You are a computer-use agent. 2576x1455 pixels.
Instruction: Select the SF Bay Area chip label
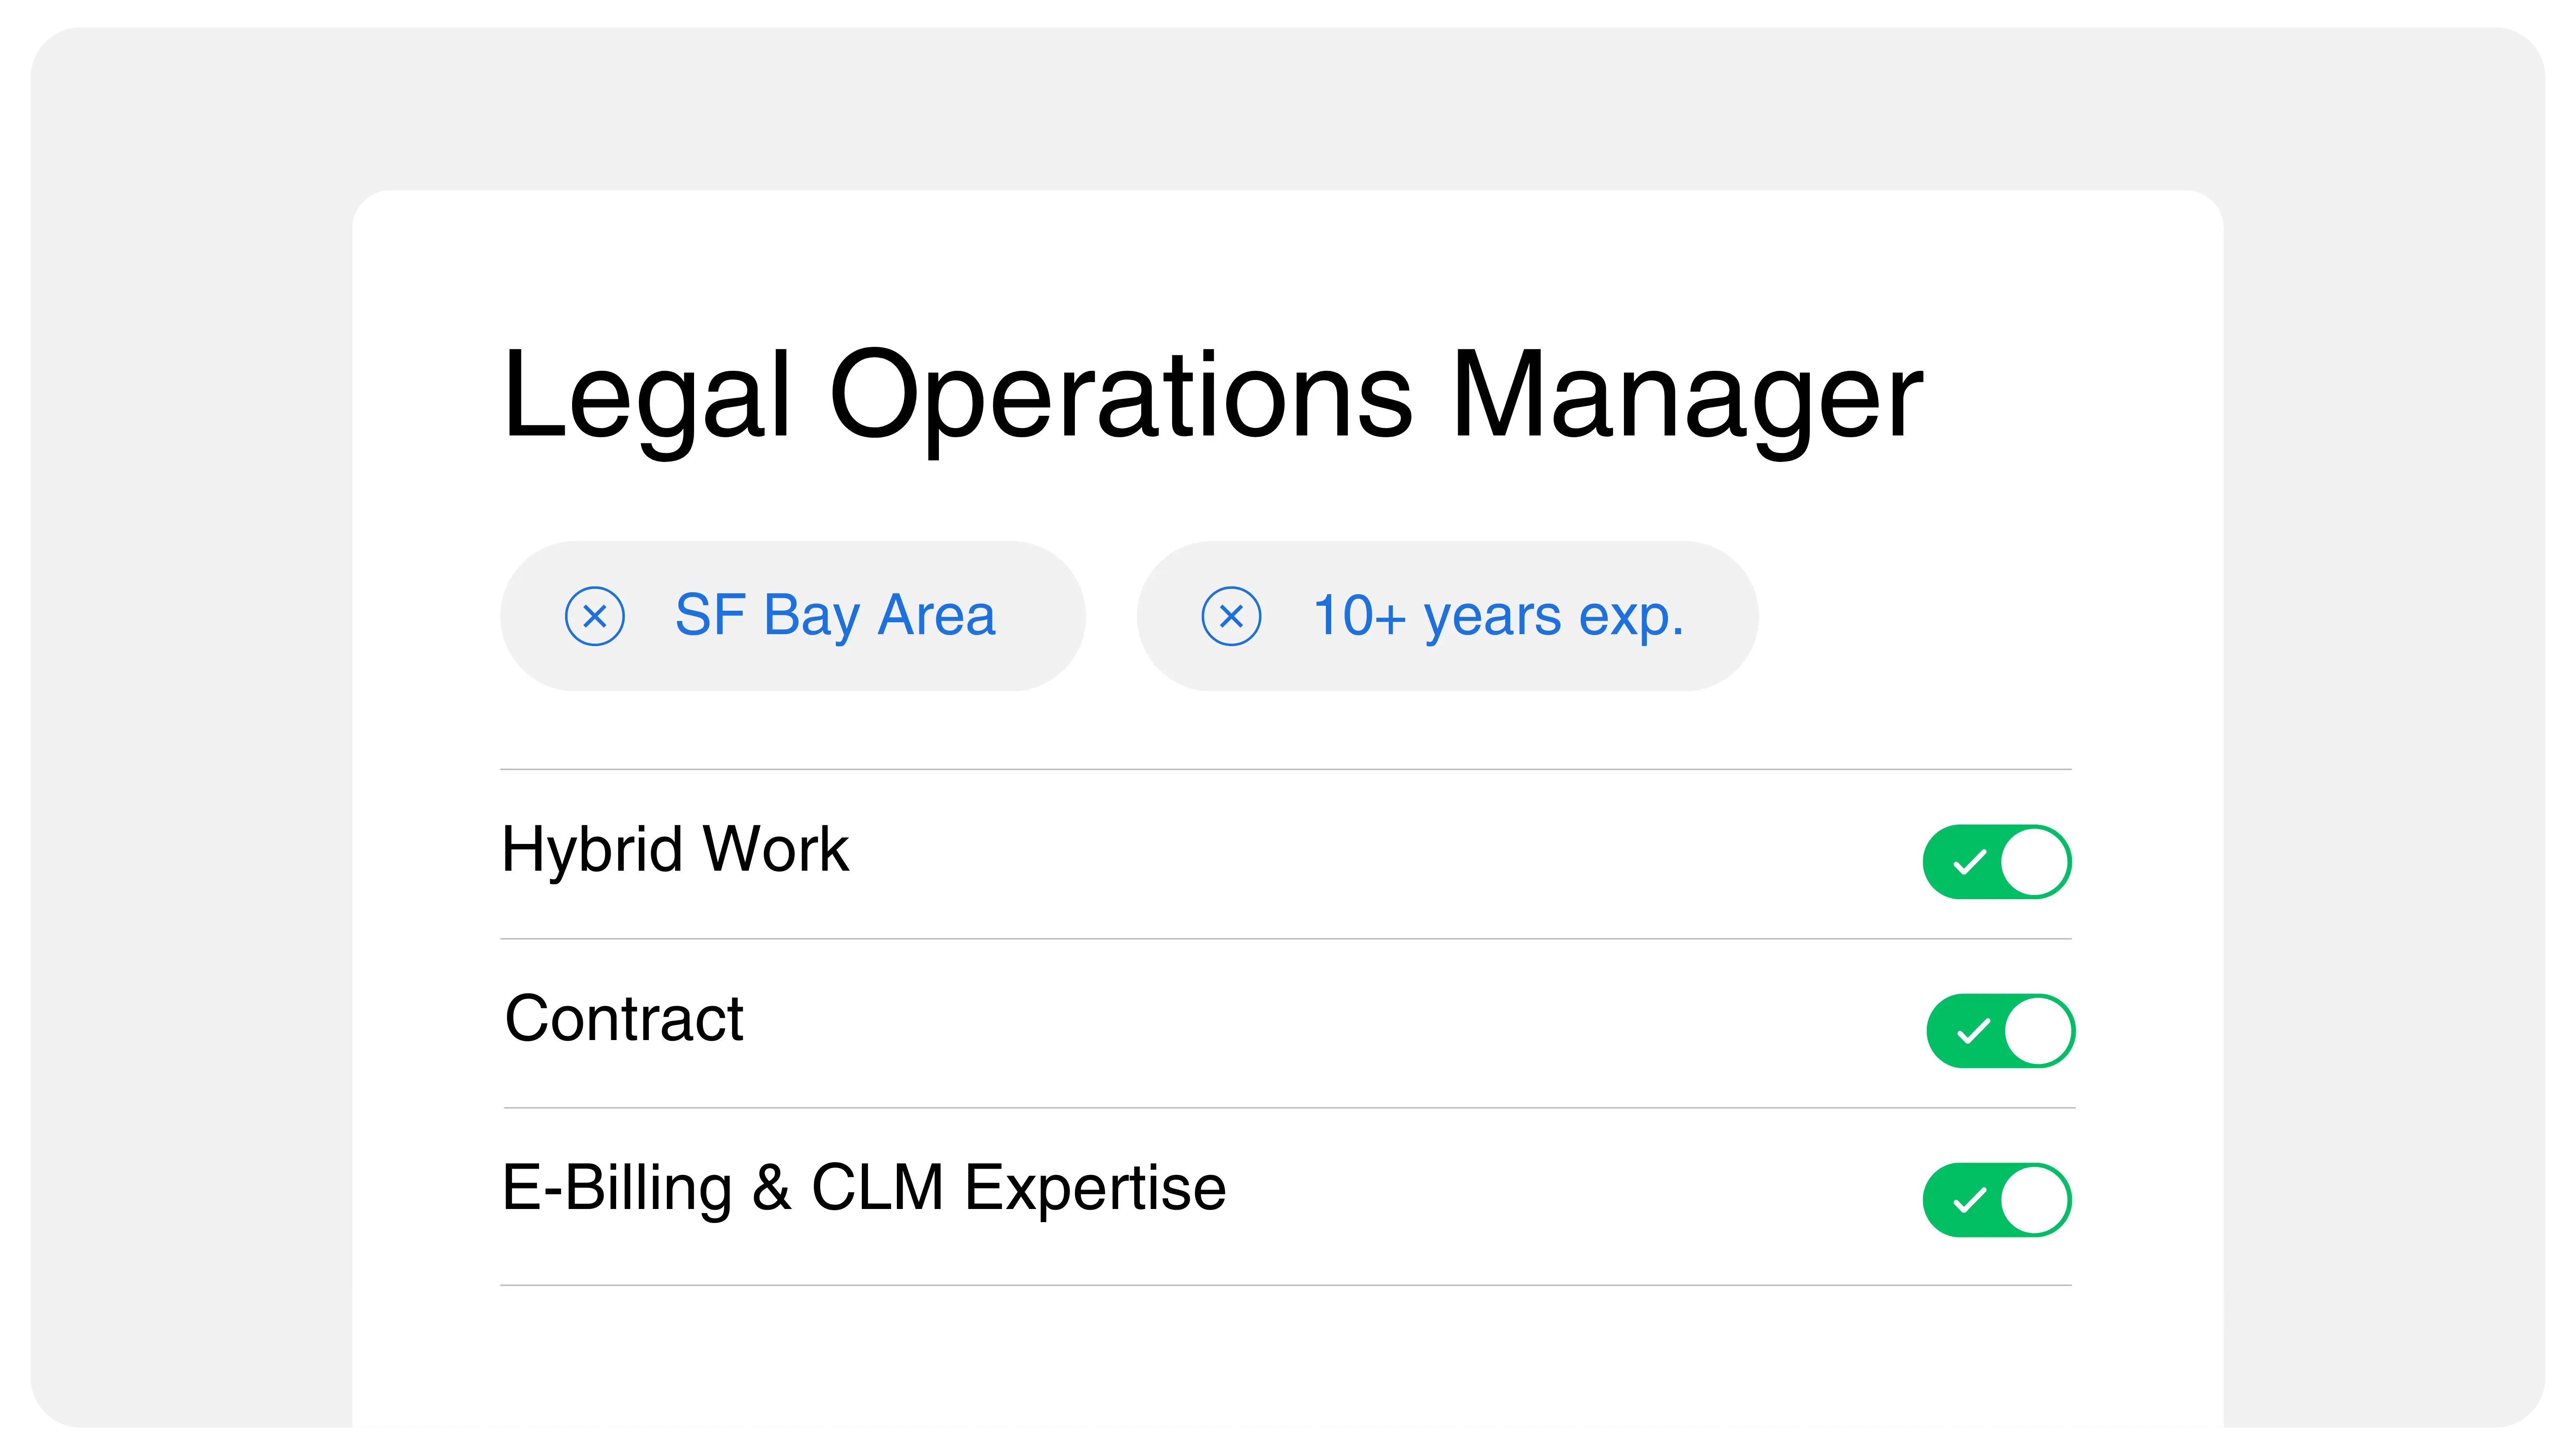coord(835,616)
